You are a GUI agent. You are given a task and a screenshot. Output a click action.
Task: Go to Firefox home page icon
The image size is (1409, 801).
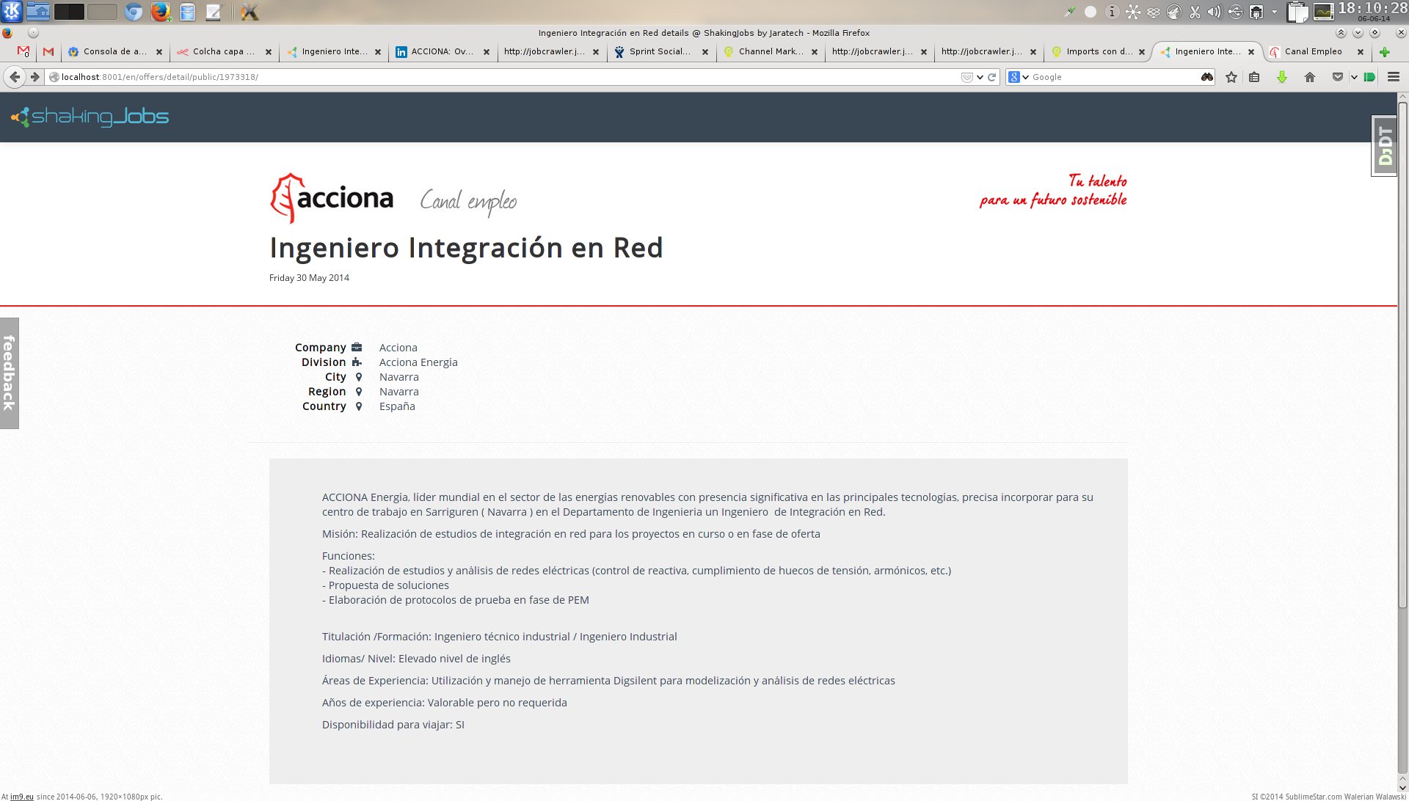[x=1310, y=77]
